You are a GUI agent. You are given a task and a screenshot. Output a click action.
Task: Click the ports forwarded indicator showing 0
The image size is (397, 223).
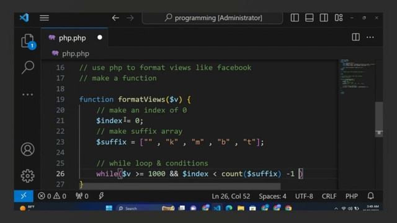tap(82, 196)
